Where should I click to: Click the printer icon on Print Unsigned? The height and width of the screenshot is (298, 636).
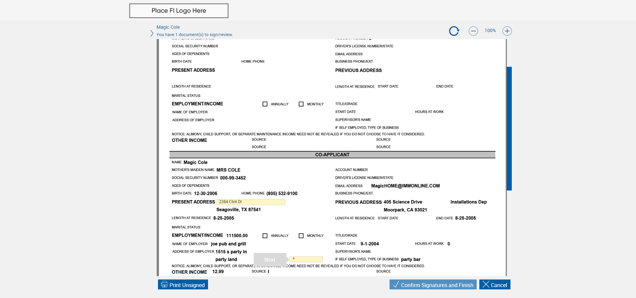pos(164,284)
